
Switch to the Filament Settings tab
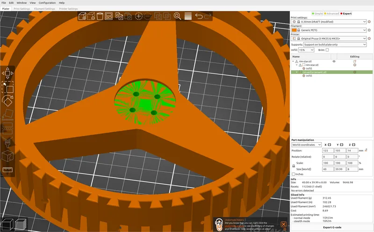[44, 9]
